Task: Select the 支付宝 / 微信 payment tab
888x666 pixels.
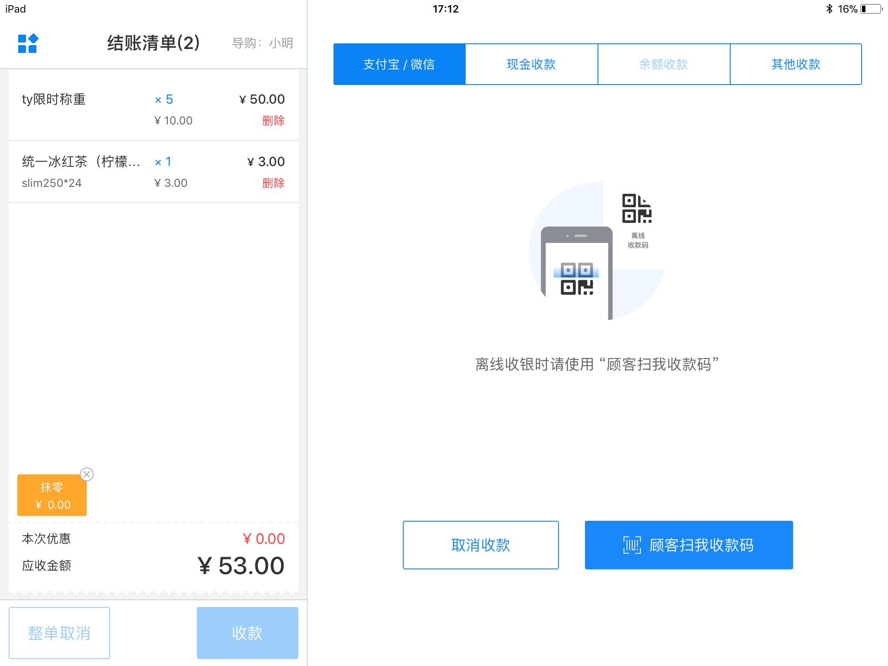Action: [x=399, y=64]
